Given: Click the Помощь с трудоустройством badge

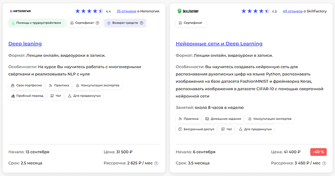Looking at the screenshot, I should [36, 23].
